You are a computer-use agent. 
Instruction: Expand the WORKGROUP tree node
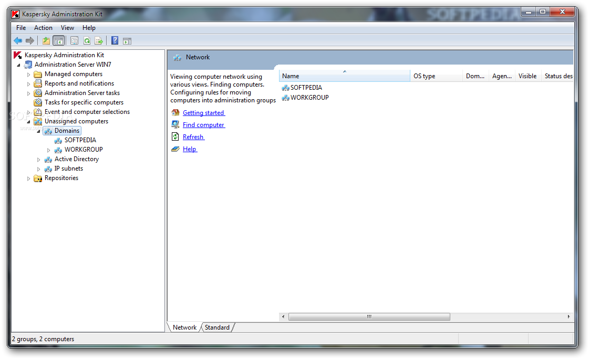tap(48, 150)
